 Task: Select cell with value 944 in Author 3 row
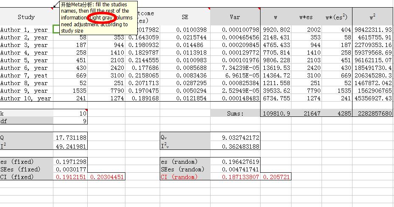[x=106, y=45]
